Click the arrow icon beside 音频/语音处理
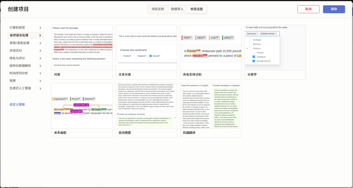Screen dimensions: 353x188 tap(40, 43)
